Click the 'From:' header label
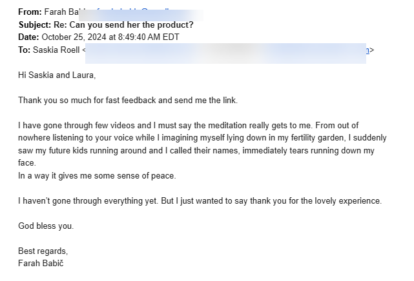 click(x=30, y=12)
